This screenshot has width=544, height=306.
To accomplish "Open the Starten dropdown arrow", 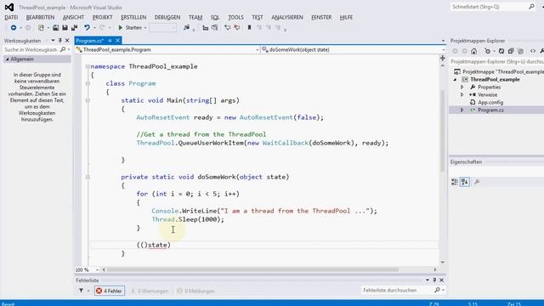I will [145, 28].
